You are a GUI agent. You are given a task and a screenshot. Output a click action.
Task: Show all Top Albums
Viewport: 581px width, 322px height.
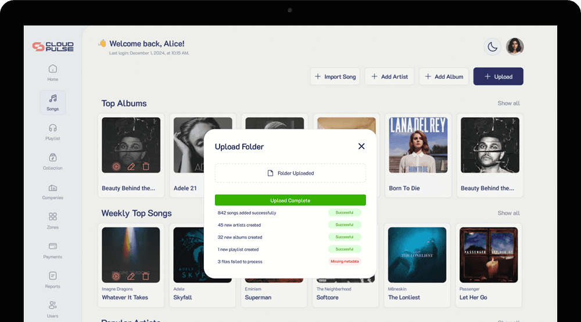(508, 103)
